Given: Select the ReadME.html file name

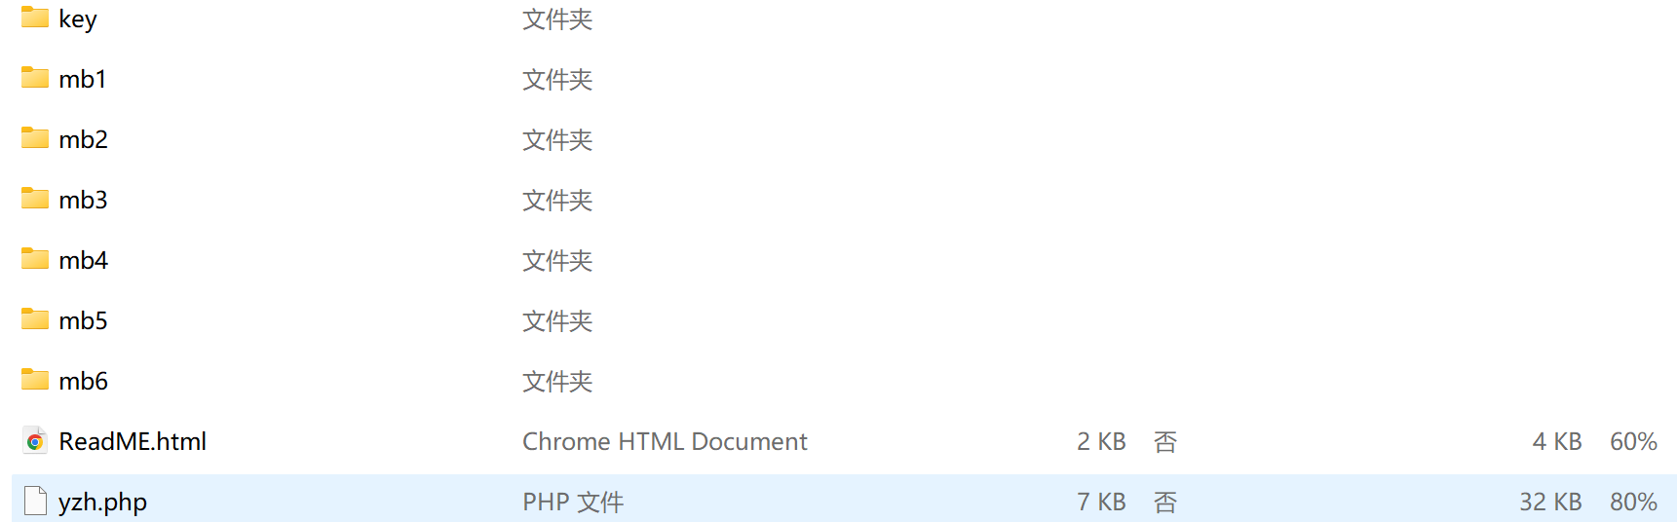Looking at the screenshot, I should pos(133,441).
